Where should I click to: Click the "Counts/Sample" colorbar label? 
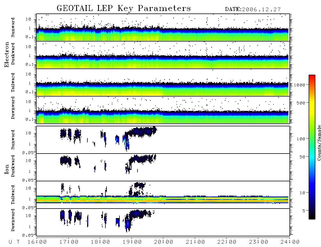[x=319, y=143]
